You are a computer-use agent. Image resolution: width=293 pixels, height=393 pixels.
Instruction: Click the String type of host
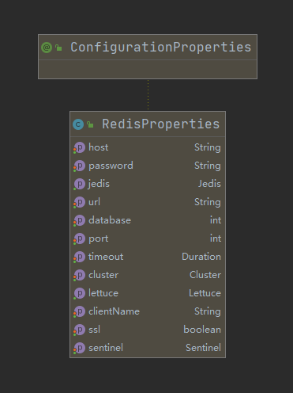[208, 147]
